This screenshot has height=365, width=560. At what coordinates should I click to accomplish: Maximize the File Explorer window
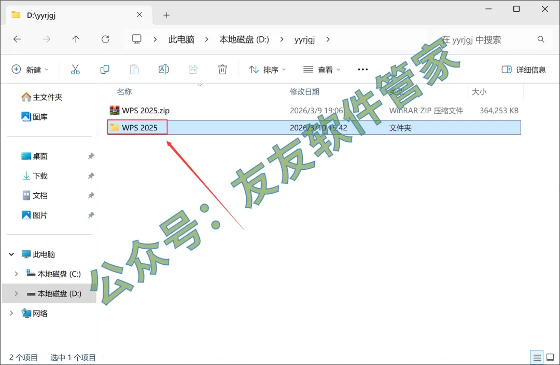[516, 9]
